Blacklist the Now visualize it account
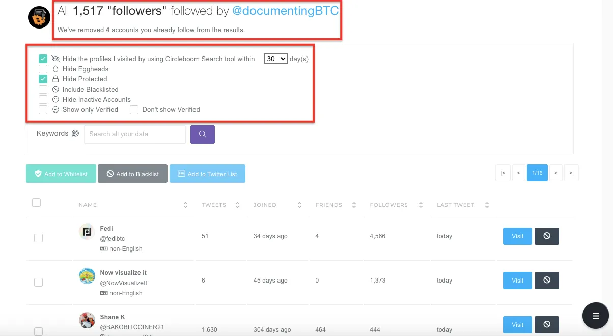The height and width of the screenshot is (336, 613). [x=547, y=281]
